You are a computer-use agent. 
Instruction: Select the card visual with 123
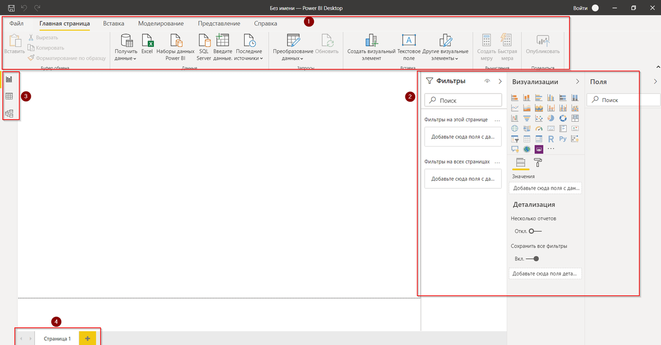[x=551, y=128]
